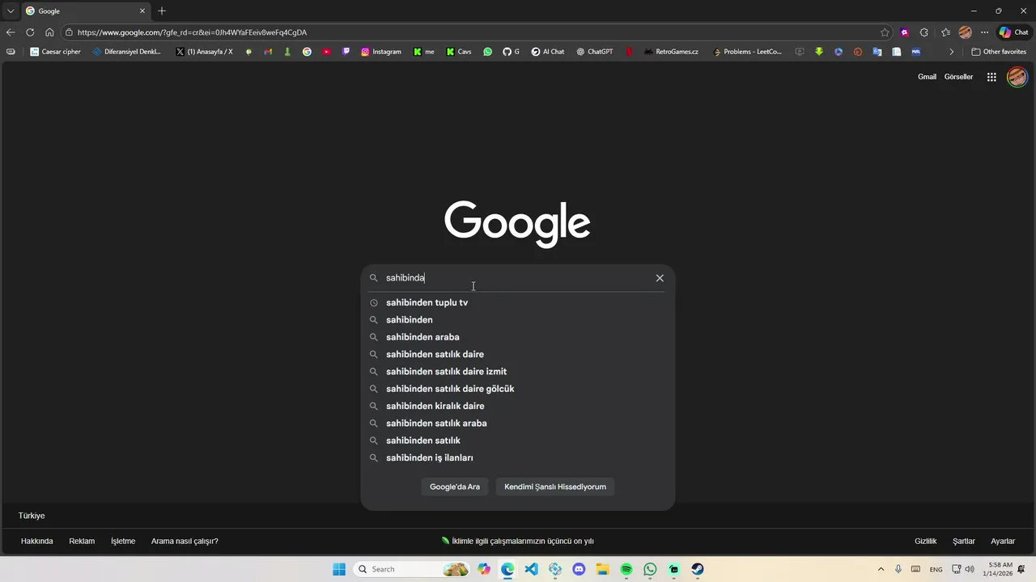Image resolution: width=1036 pixels, height=582 pixels.
Task: Click the Google'da Ara button
Action: 455,487
